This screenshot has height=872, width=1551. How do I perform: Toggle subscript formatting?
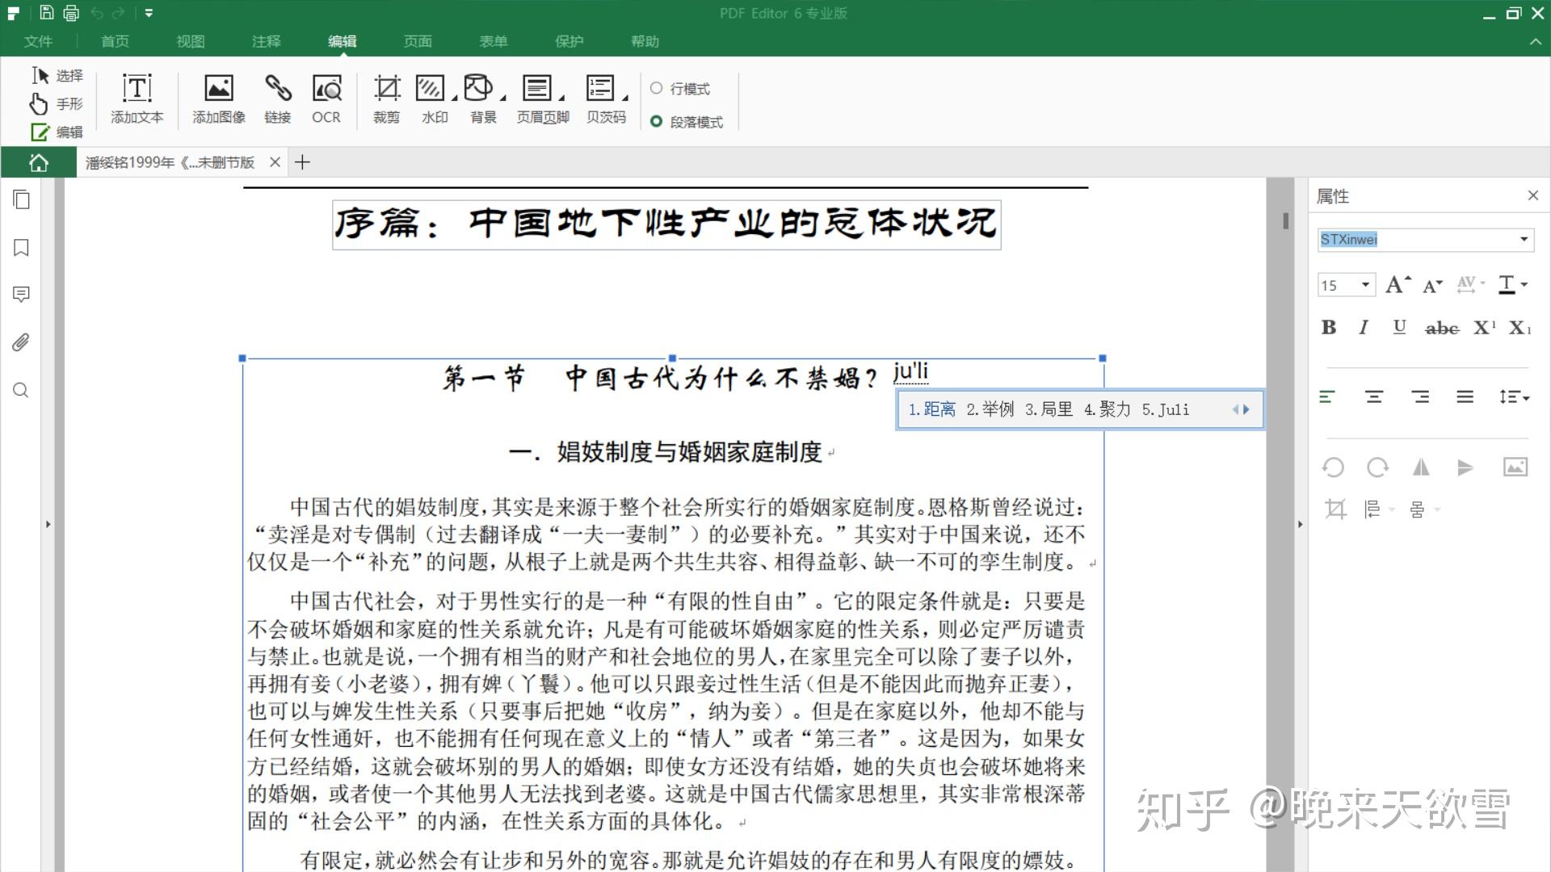pos(1520,327)
